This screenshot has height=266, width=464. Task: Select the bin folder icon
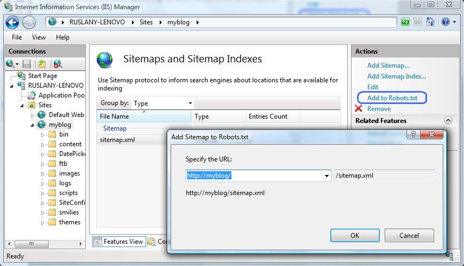coord(52,134)
